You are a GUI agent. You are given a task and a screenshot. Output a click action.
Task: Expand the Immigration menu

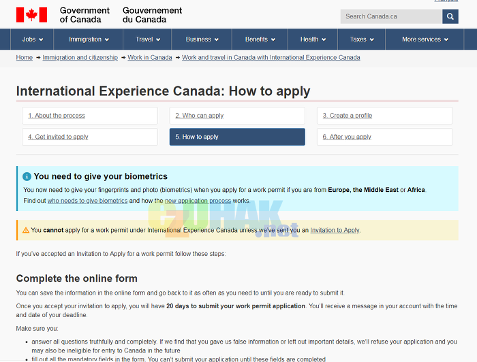[x=89, y=39]
